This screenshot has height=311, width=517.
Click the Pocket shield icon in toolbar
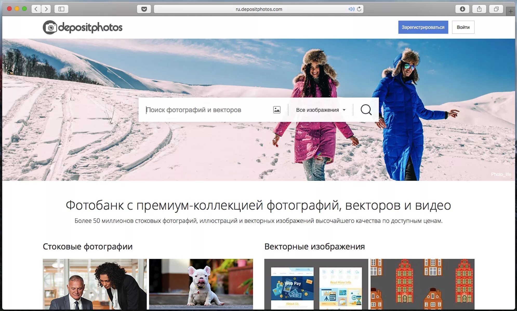pyautogui.click(x=144, y=9)
